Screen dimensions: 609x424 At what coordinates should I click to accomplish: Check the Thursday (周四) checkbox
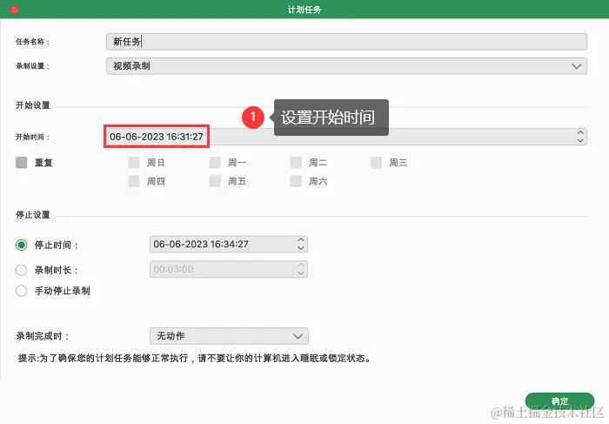point(134,181)
